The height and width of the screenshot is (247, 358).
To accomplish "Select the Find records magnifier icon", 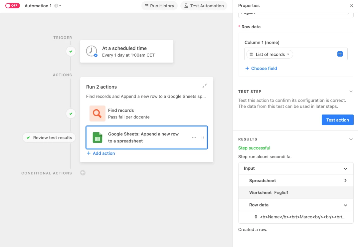I will coord(97,114).
